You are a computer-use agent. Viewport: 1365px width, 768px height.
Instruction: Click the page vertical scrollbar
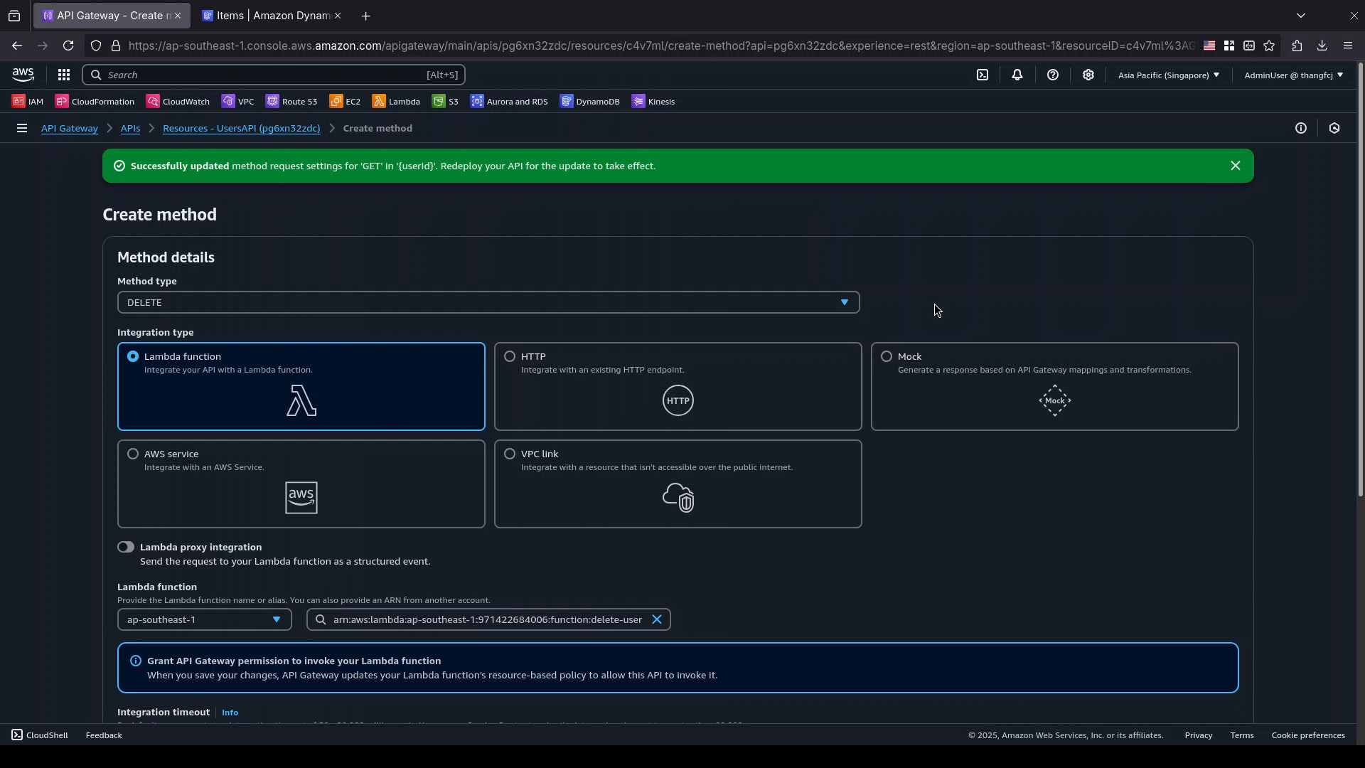click(x=1361, y=281)
